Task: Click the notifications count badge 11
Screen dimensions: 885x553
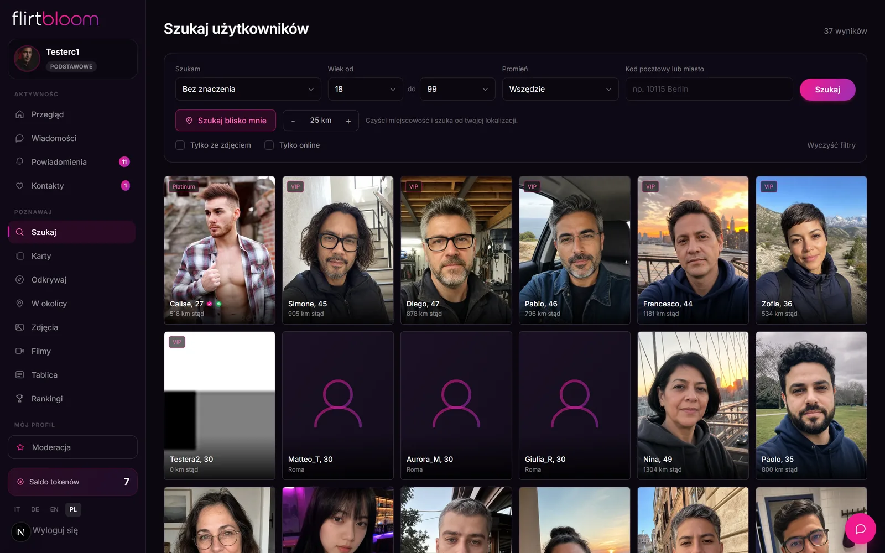Action: coord(124,162)
